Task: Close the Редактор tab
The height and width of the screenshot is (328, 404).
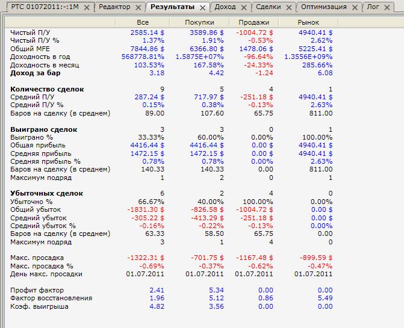Action: coord(138,7)
